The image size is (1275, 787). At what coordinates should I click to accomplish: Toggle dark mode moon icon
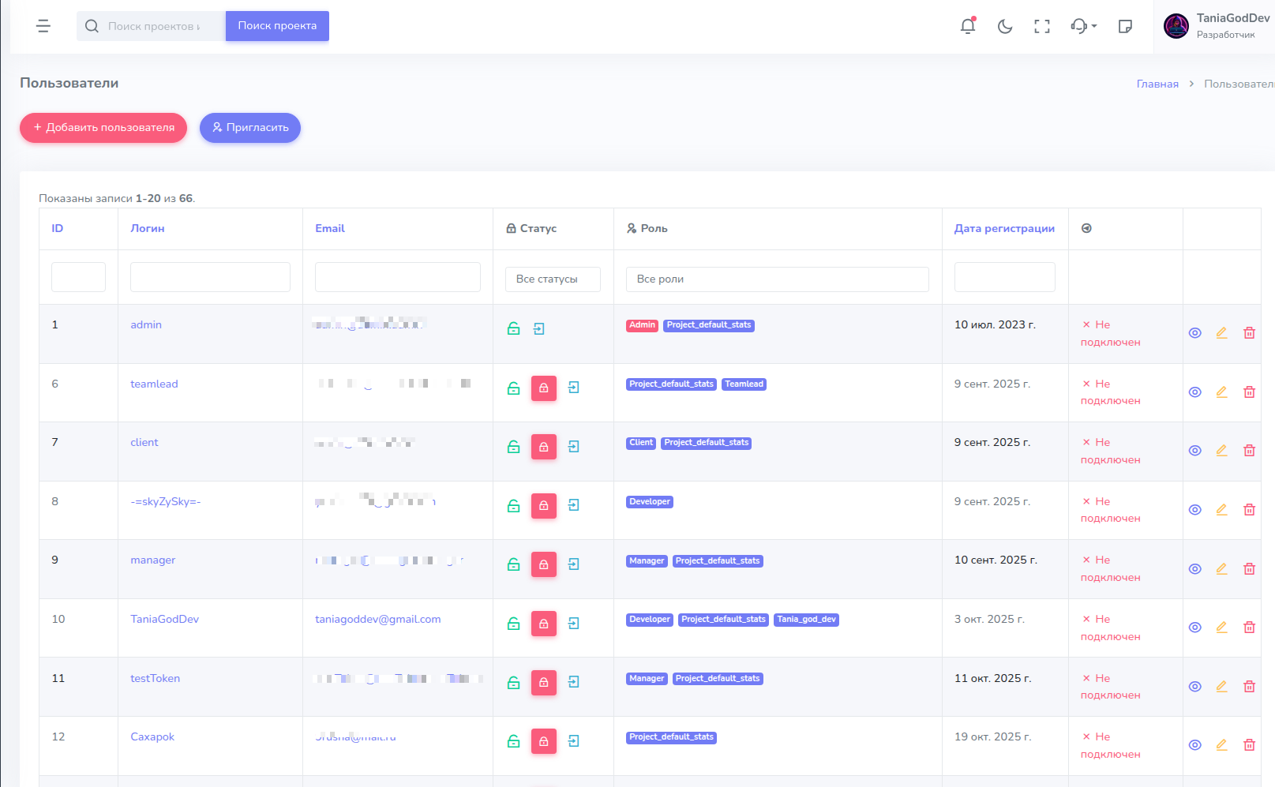pos(1005,26)
